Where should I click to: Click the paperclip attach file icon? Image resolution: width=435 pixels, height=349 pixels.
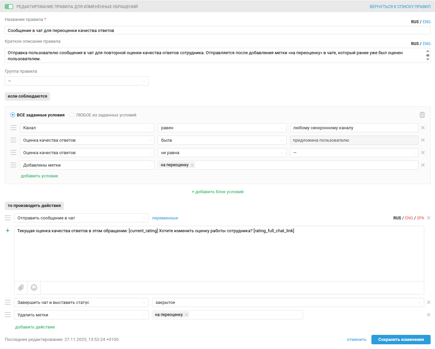pyautogui.click(x=21, y=287)
